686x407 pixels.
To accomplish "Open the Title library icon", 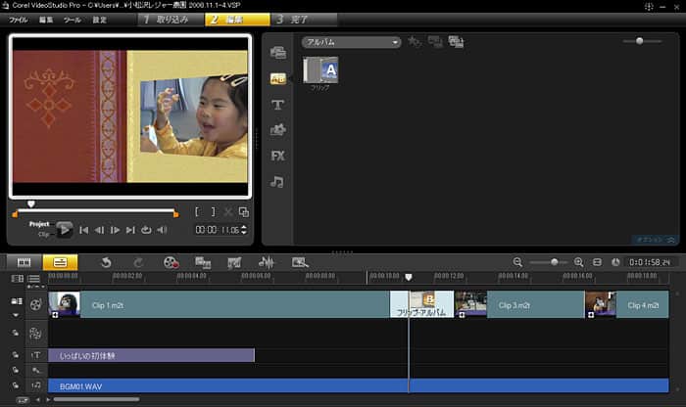I will tap(277, 105).
